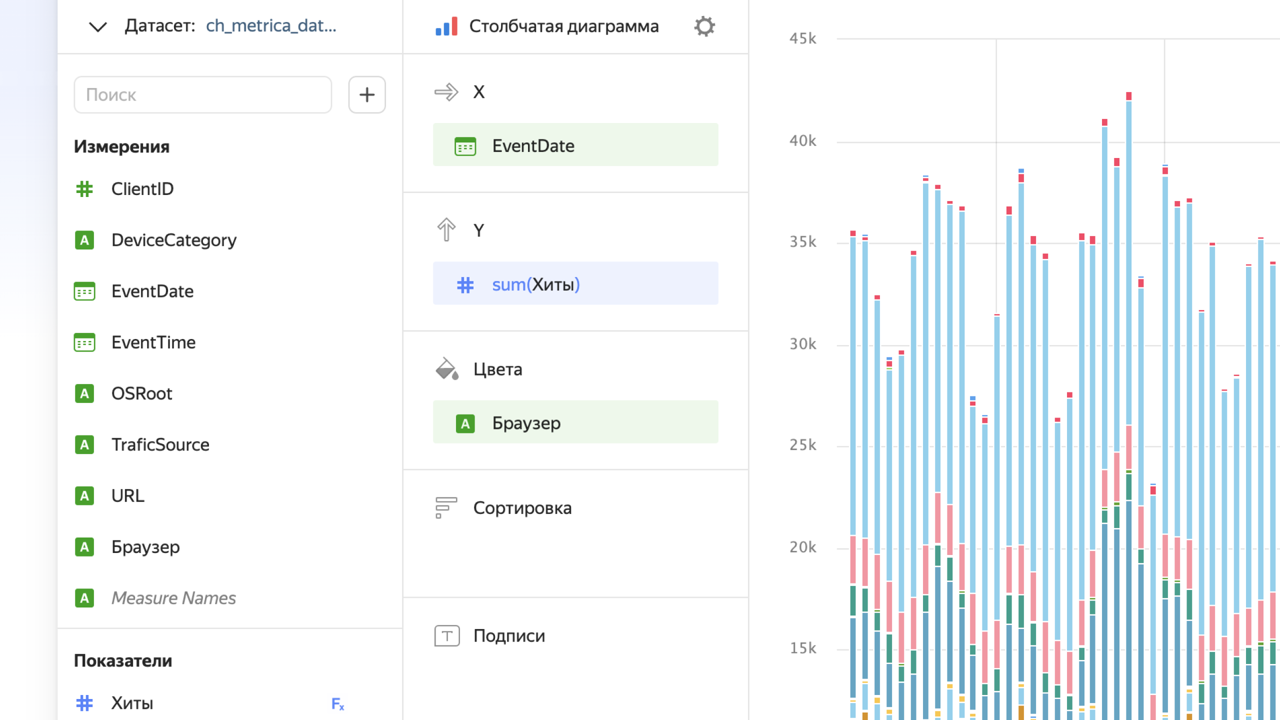Click the A icon in Цвета Браузер field
The height and width of the screenshot is (720, 1280).
[x=465, y=424]
